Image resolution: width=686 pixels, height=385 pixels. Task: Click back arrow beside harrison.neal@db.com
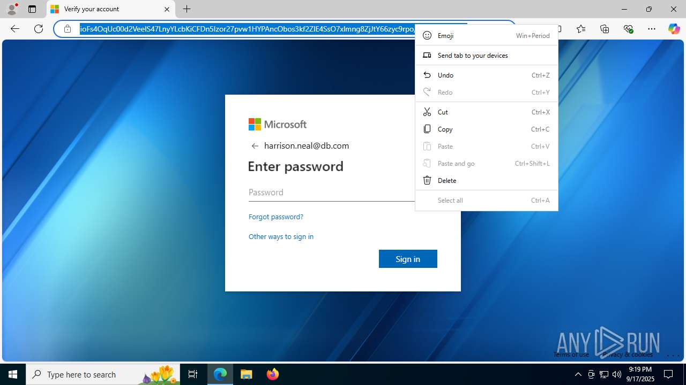255,145
